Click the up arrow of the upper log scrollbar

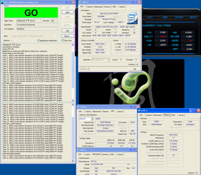tap(73, 45)
